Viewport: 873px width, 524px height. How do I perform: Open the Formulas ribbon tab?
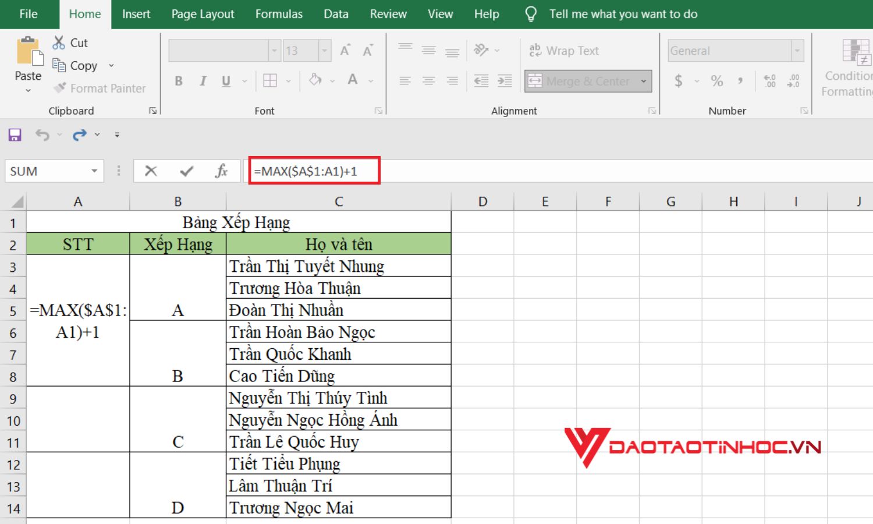point(279,14)
